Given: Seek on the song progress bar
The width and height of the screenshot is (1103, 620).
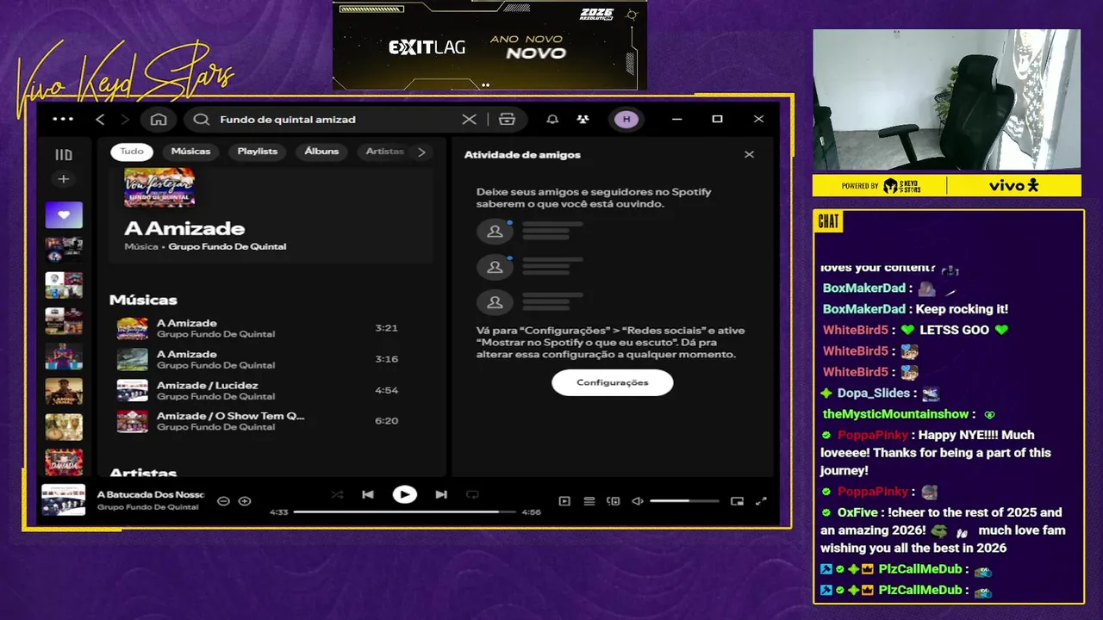Looking at the screenshot, I should (x=405, y=512).
